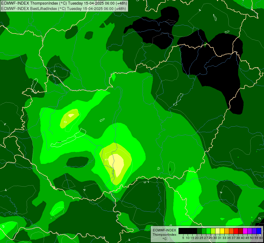Click the ECMWF-INDEX label in the legend
Image resolution: width=264 pixels, height=243 pixels.
(164, 230)
